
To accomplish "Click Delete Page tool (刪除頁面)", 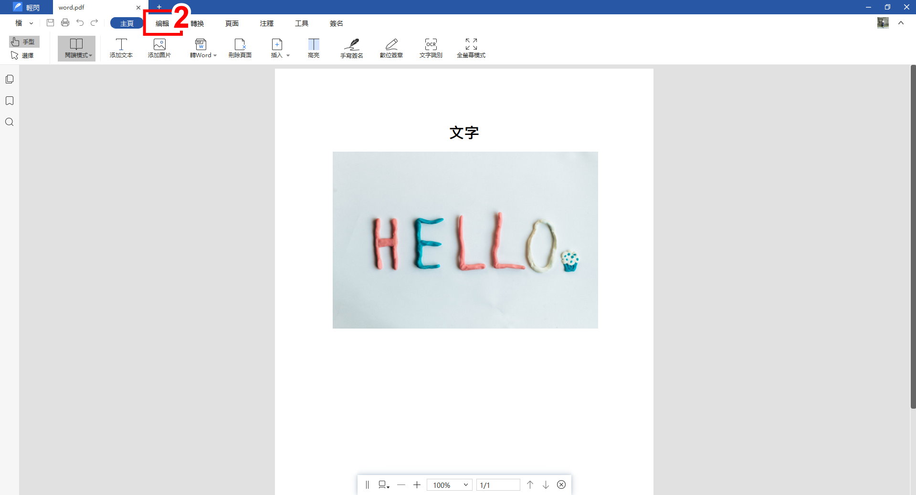I will (x=240, y=49).
